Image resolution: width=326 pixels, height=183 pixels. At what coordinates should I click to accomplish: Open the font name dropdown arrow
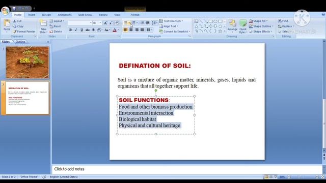point(91,23)
